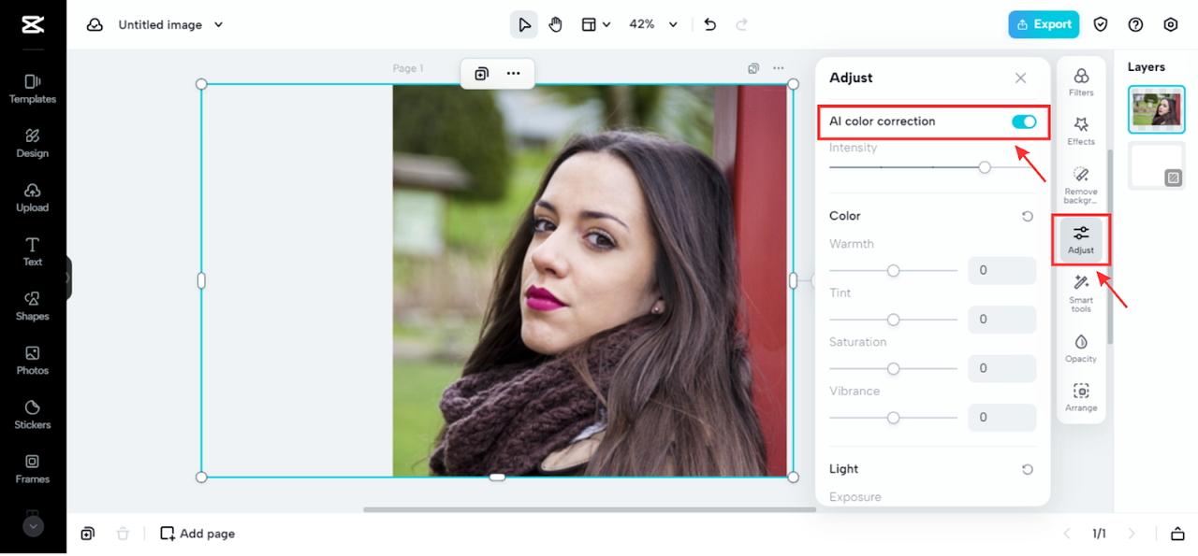Click the Warmth slider handle
This screenshot has width=1198, height=556.
(894, 271)
